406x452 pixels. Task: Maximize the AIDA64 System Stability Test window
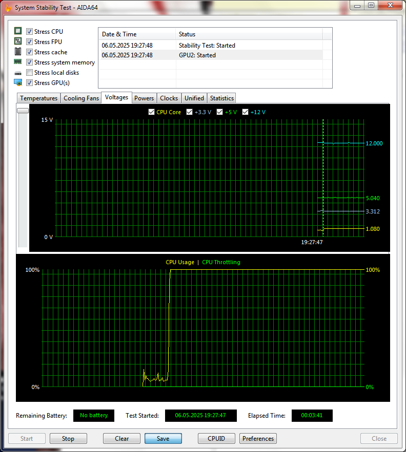[x=371, y=6]
